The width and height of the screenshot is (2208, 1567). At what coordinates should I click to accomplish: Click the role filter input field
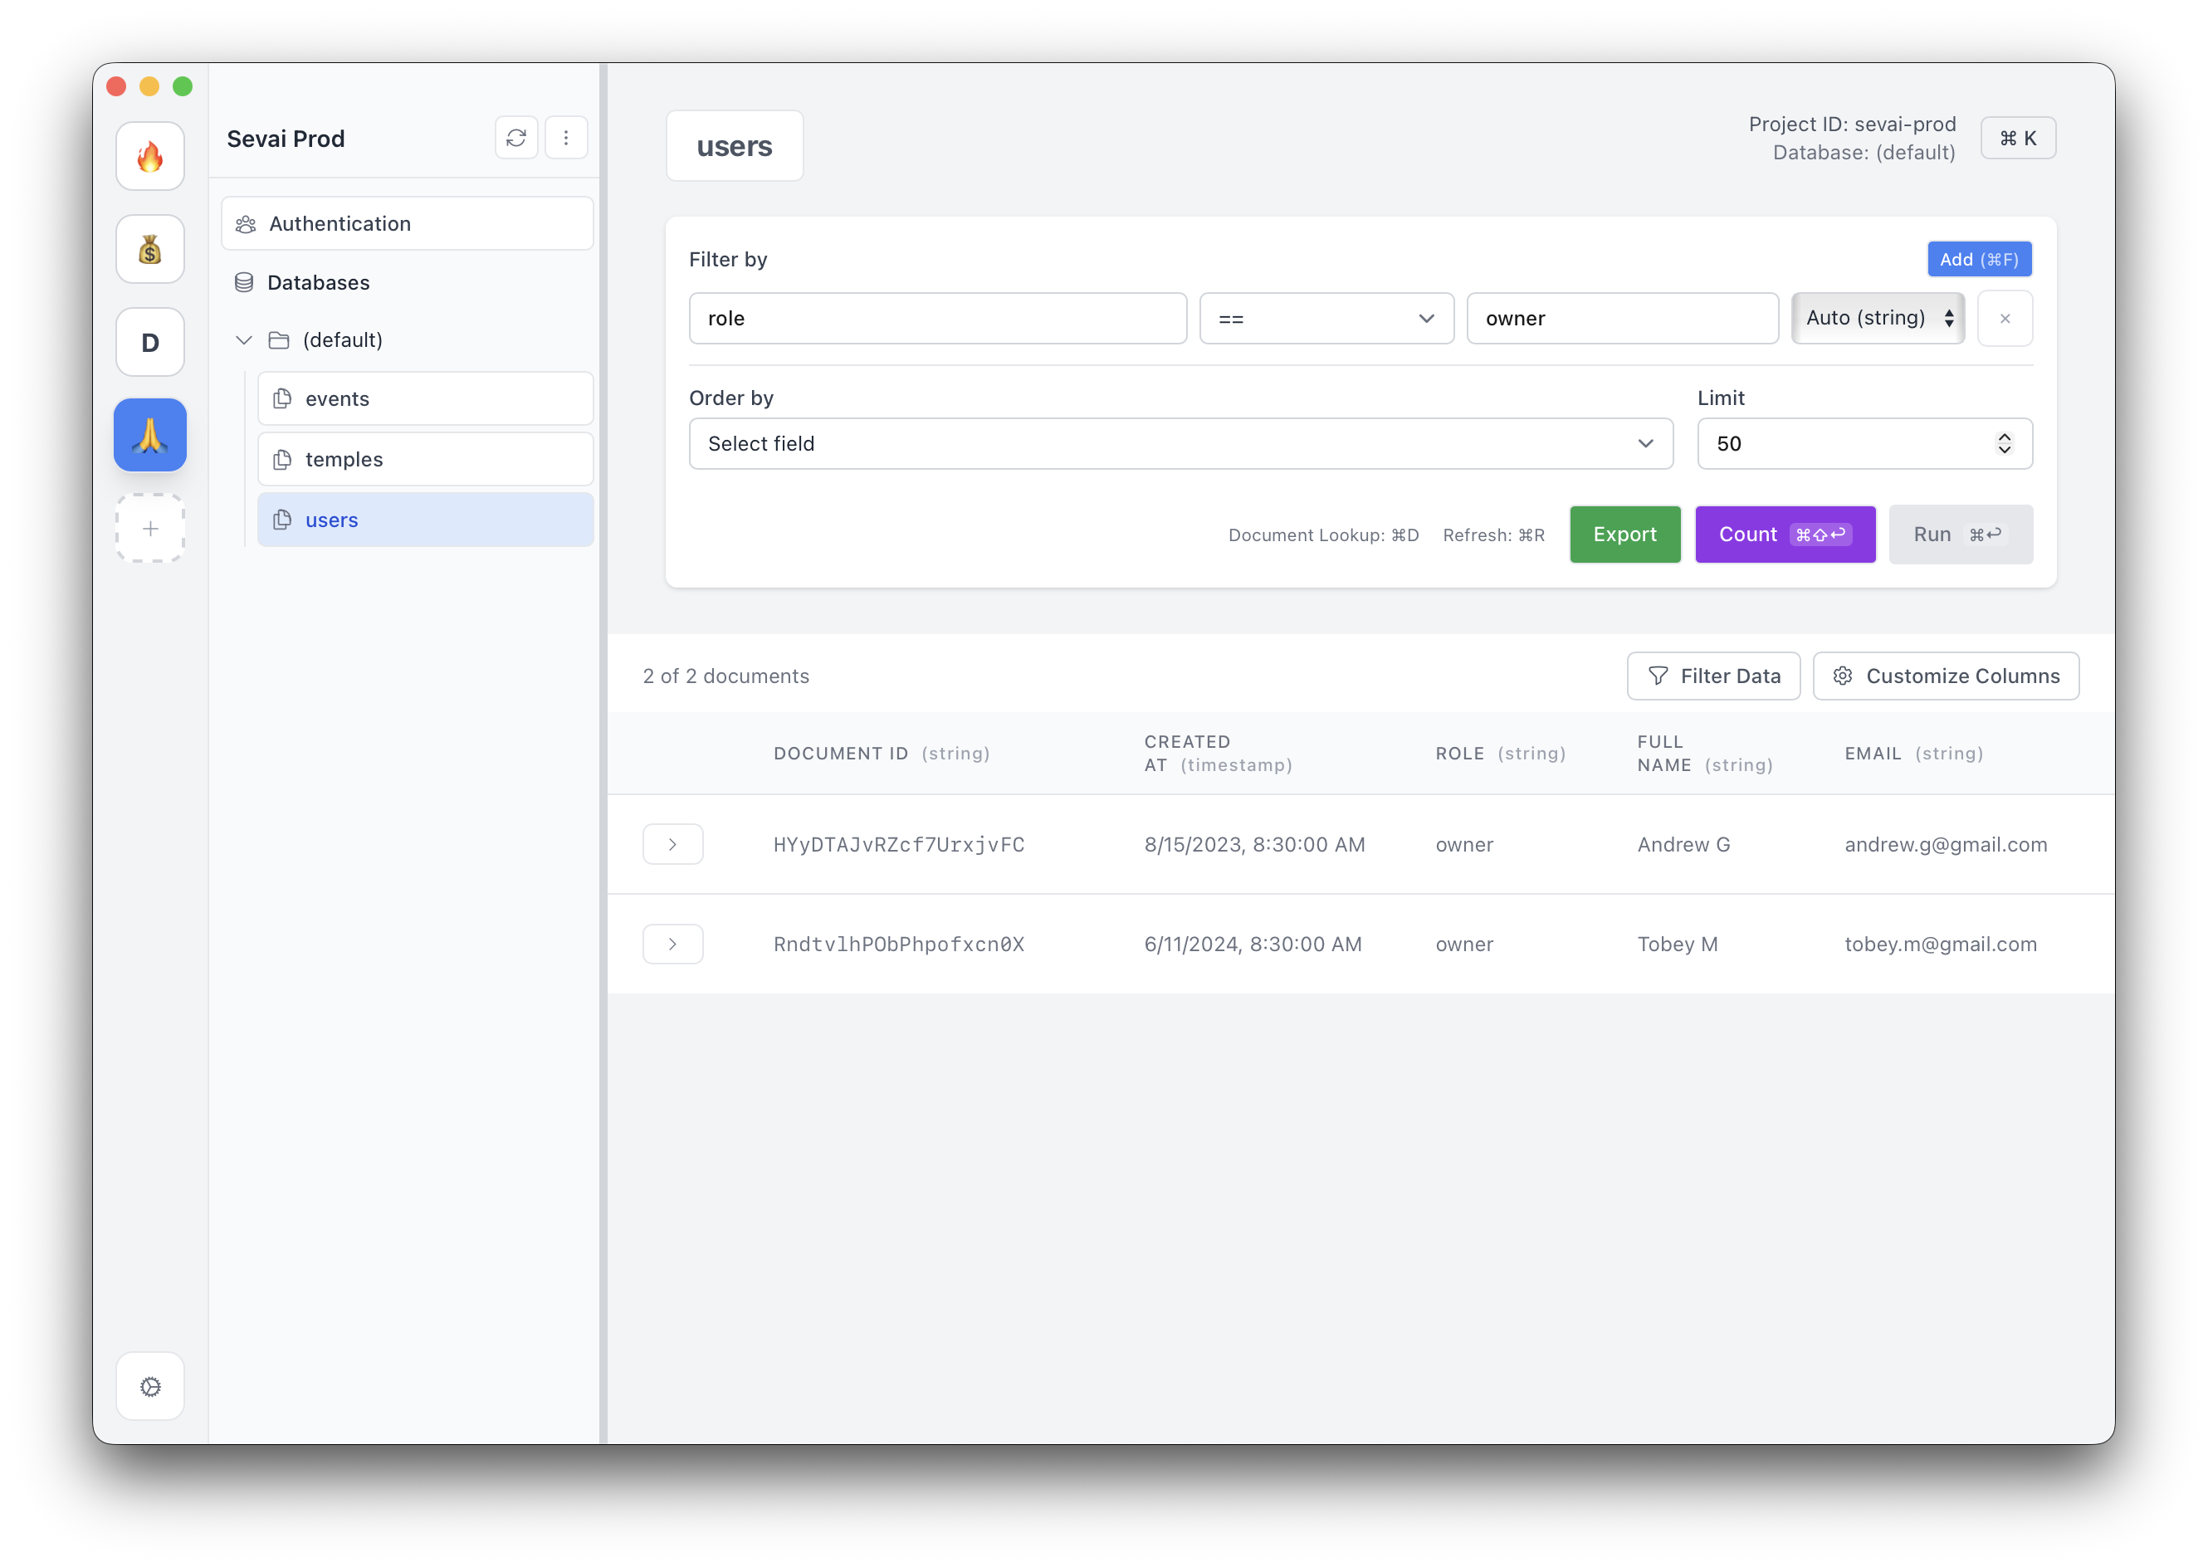pos(937,317)
